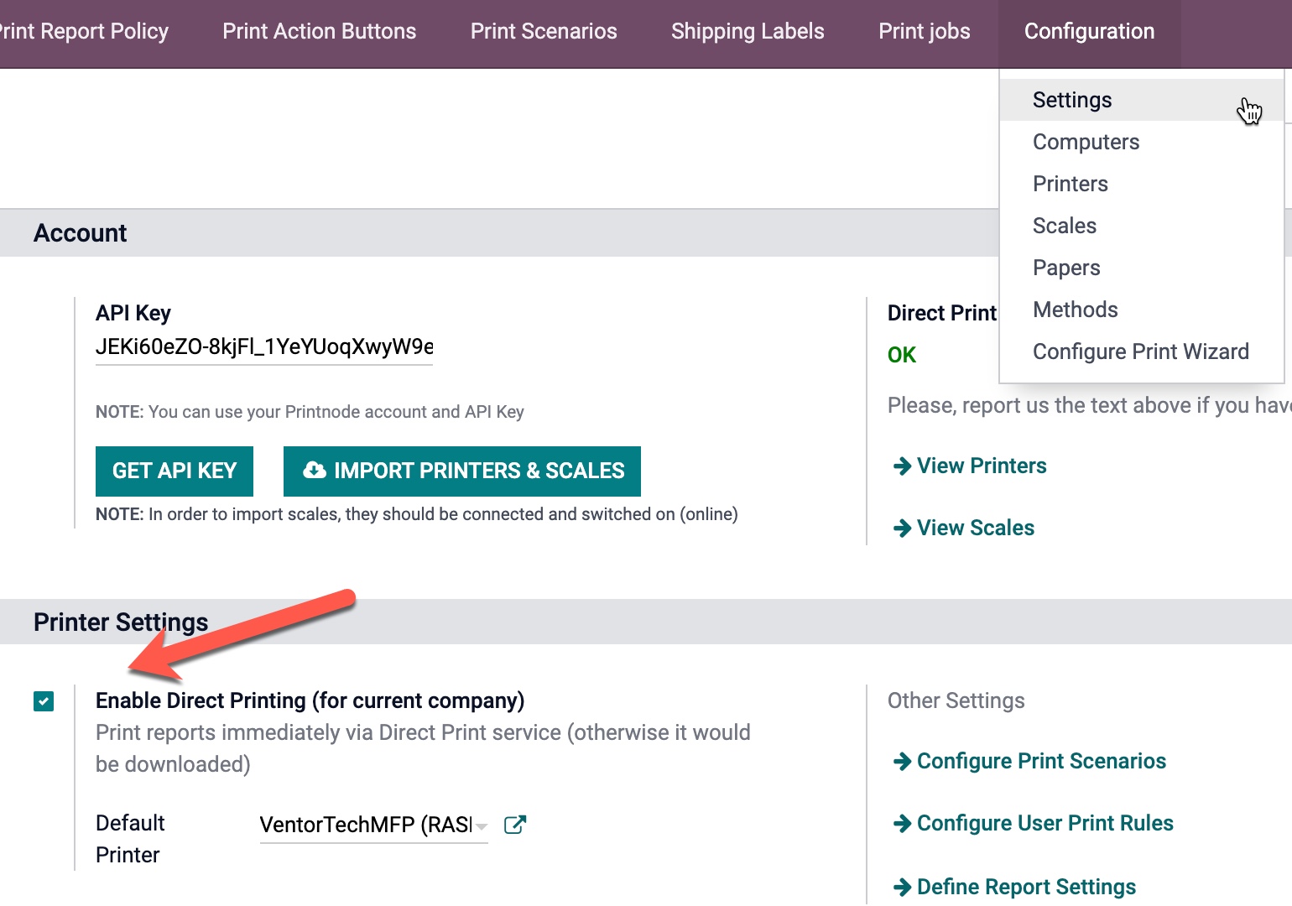Select Settings from the Configuration menu
1292x906 pixels.
[x=1071, y=99]
